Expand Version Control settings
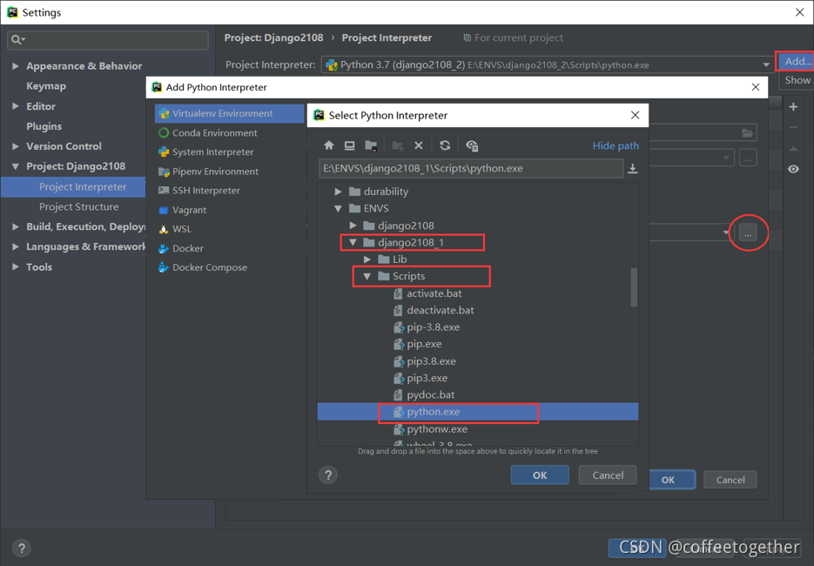 (16, 146)
